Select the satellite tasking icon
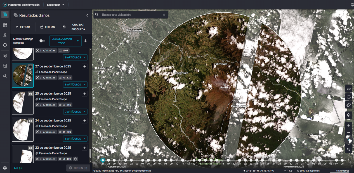 (x=4, y=76)
